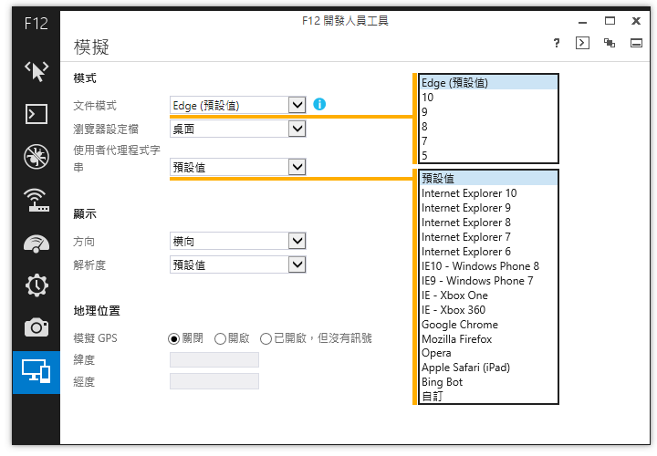Screen dimensions: 657x456
Task: Select Apple Safari (iPad) user agent
Action: click(x=488, y=368)
